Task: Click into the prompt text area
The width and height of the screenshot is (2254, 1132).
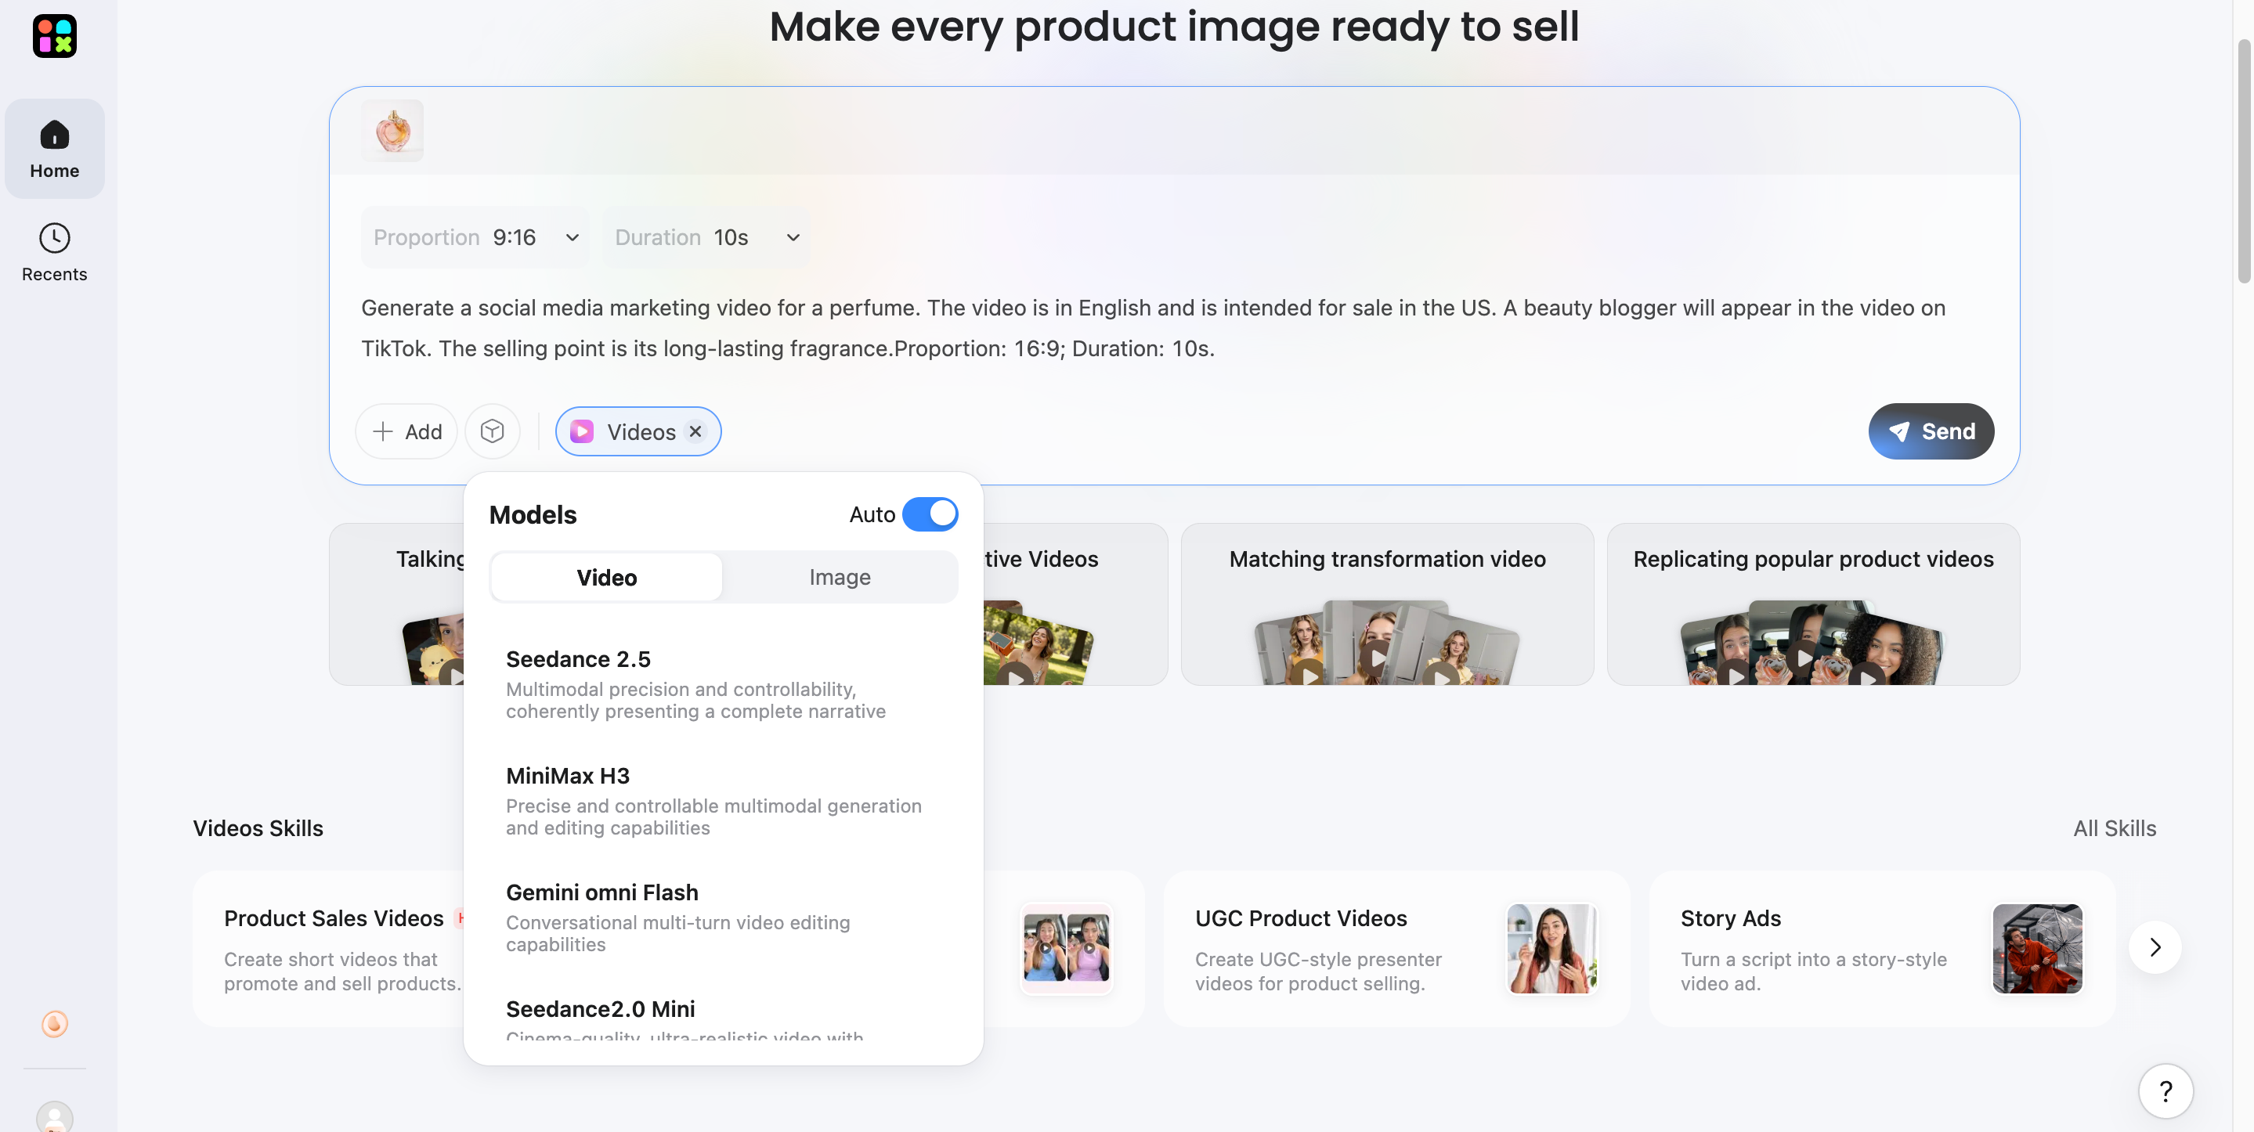Action: point(1172,329)
